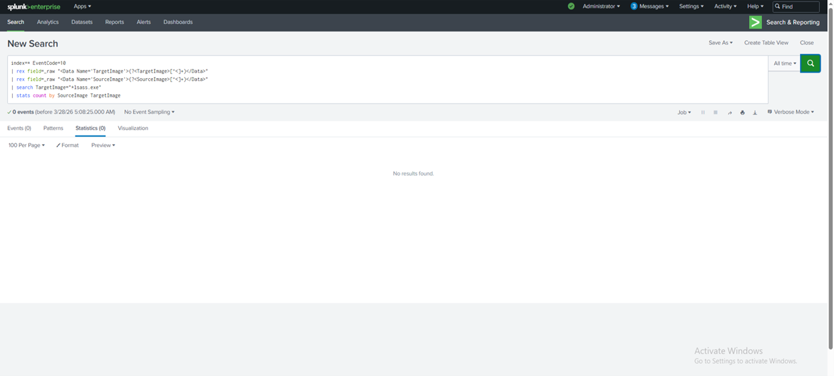Viewport: 834px width, 376px height.
Task: Click the stats count by line in query
Action: 65,96
